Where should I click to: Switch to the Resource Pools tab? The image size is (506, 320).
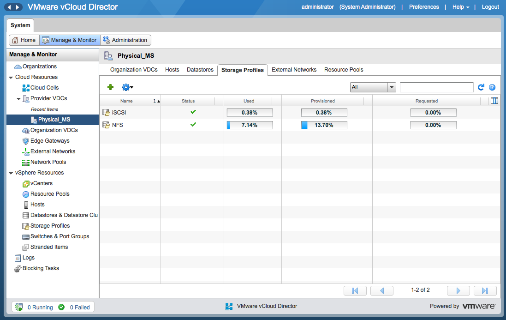point(344,70)
